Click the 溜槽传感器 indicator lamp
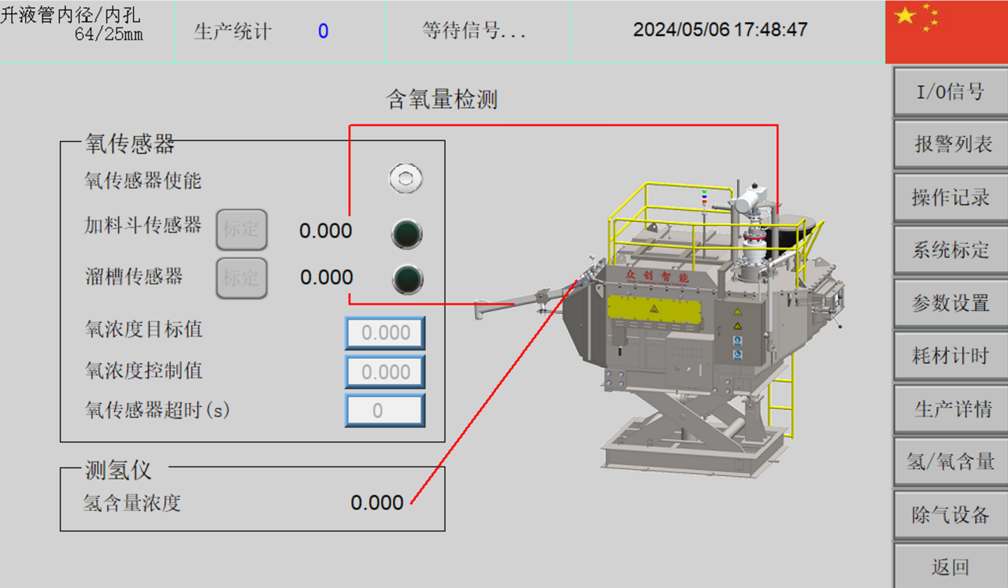1008x588 pixels. (408, 279)
